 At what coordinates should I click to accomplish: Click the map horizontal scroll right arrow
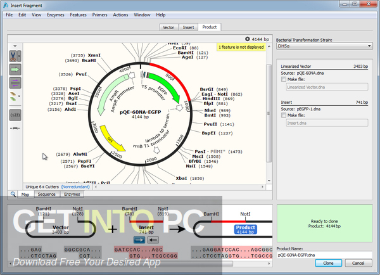tap(262, 187)
